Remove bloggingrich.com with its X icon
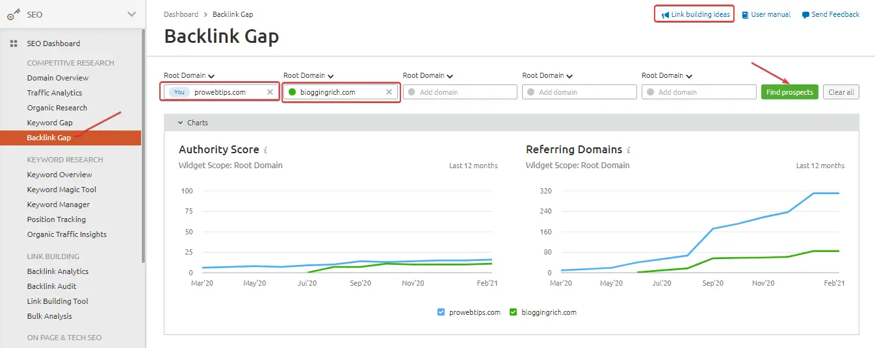 [389, 92]
